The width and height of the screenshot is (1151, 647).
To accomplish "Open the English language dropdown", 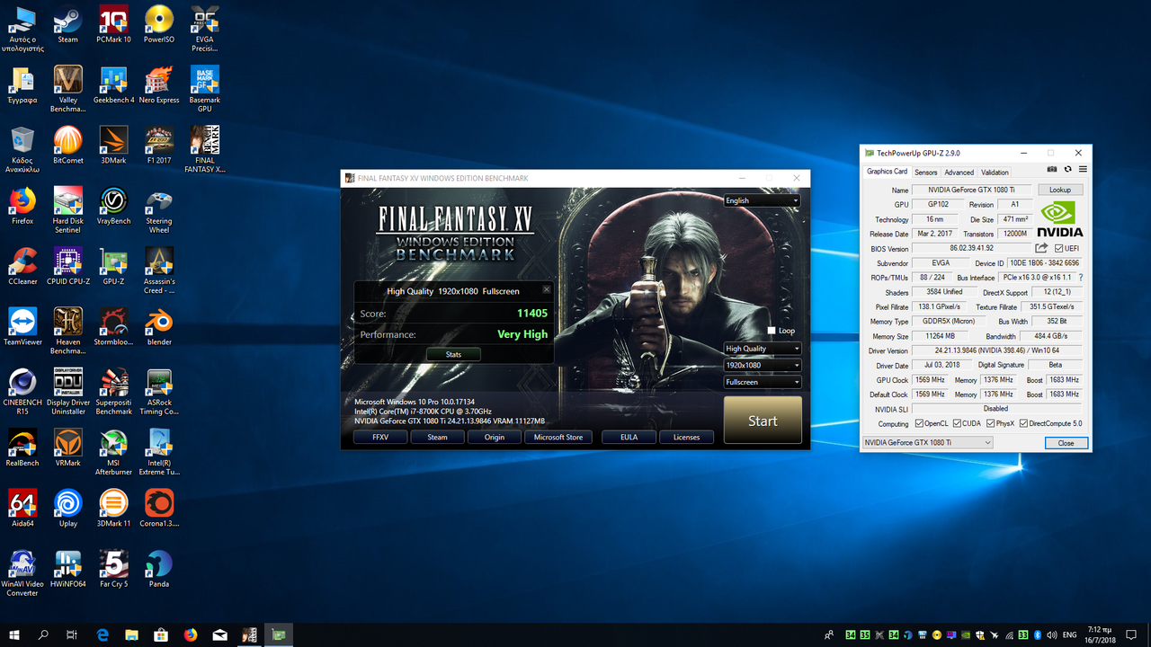I will [x=762, y=200].
